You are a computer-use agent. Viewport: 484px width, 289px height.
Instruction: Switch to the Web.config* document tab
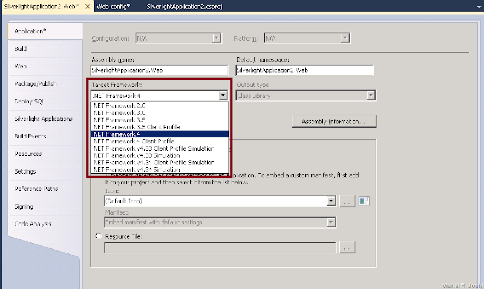pyautogui.click(x=113, y=7)
